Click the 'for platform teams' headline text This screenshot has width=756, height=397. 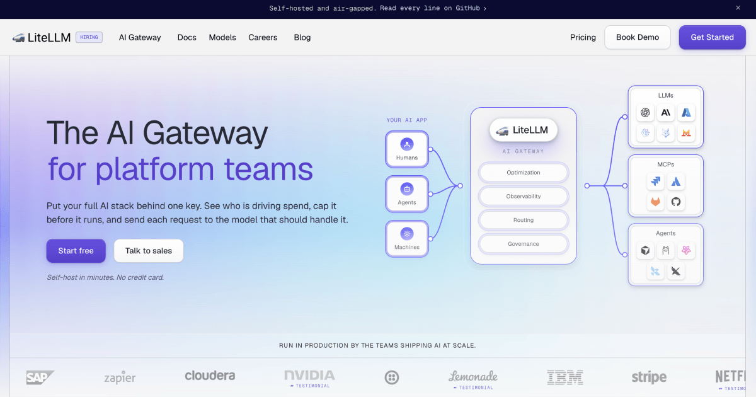click(x=180, y=170)
